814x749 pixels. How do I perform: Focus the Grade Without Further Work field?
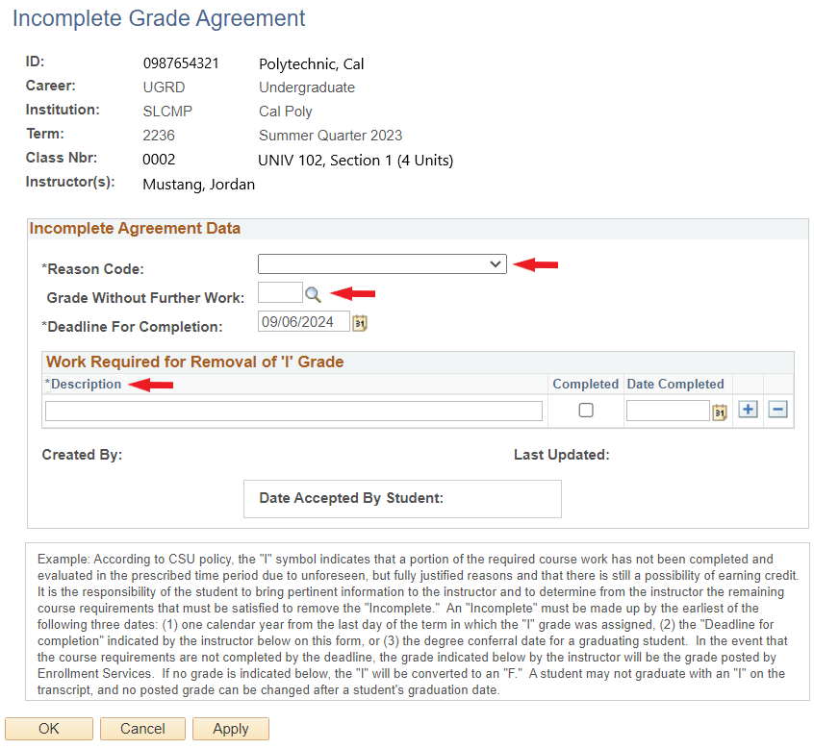point(280,292)
